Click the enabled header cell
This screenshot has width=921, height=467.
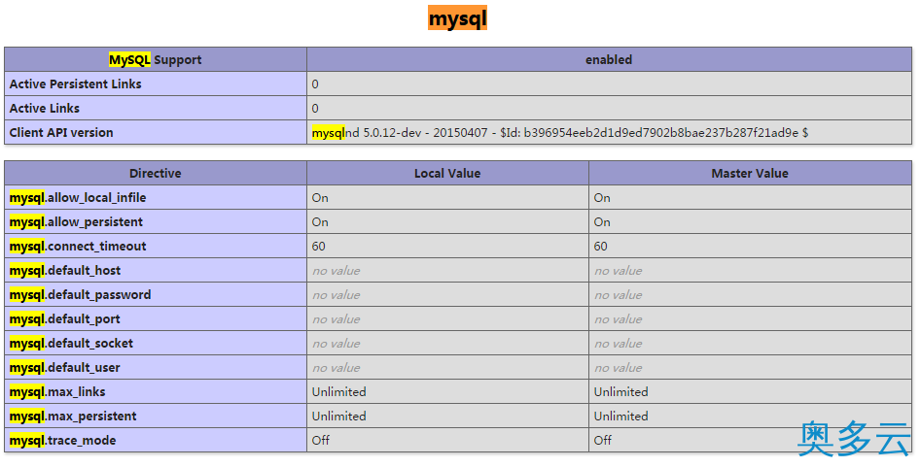[609, 59]
